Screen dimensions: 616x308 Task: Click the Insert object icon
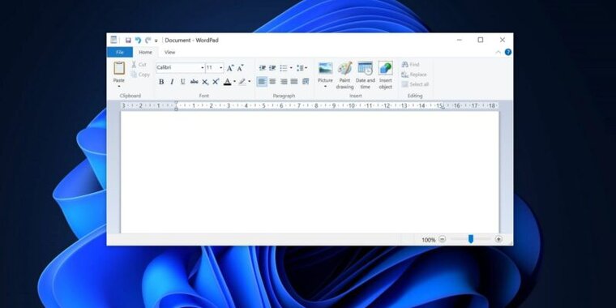tap(385, 68)
